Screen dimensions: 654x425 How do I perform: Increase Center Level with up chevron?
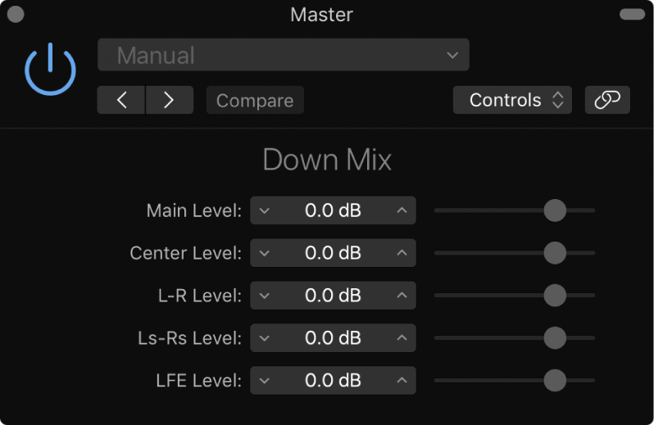(402, 253)
